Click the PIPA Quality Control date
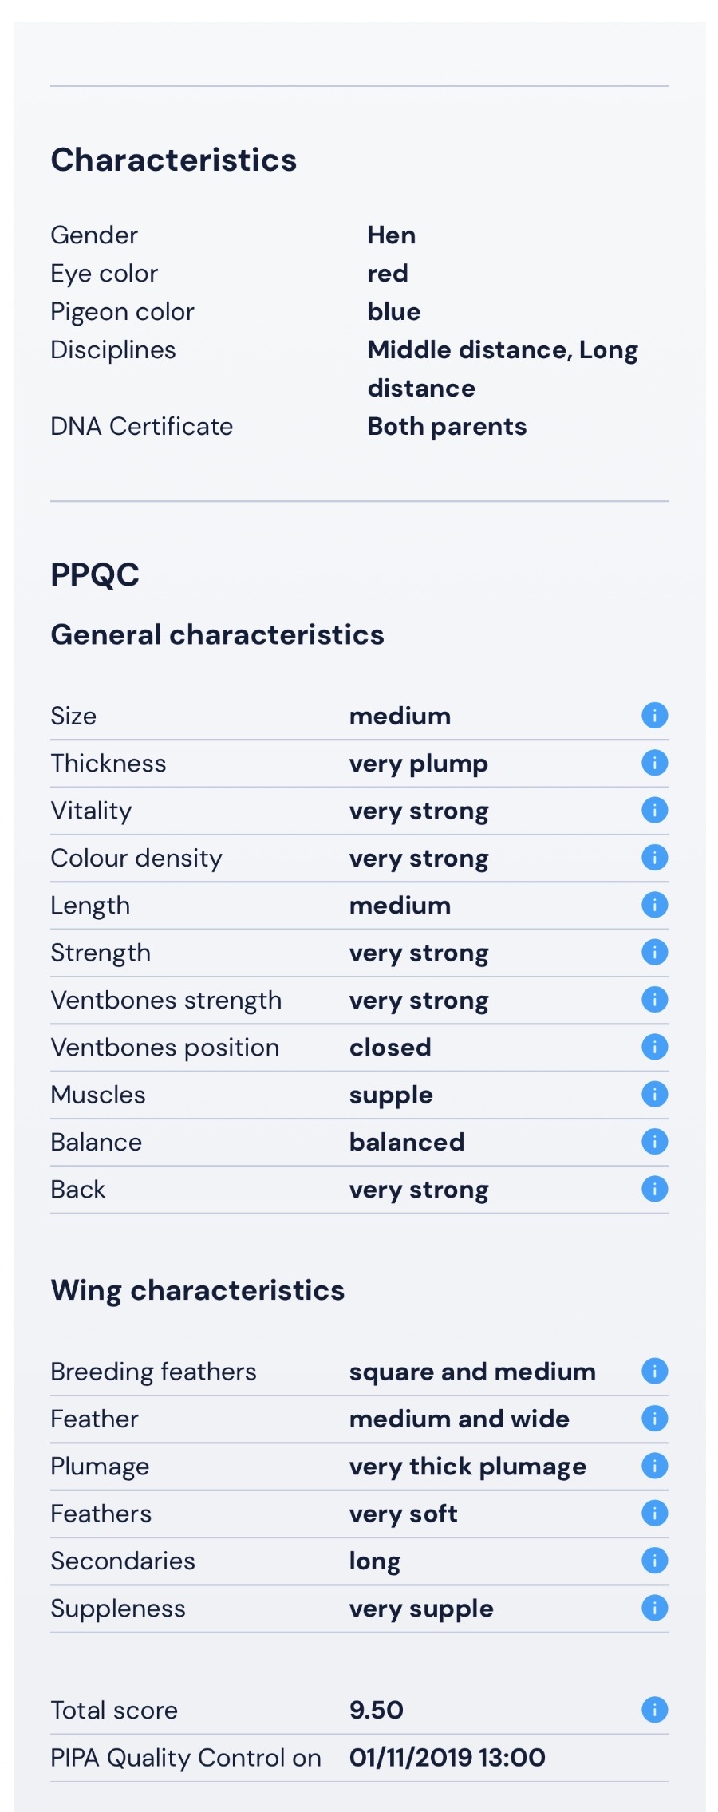This screenshot has height=1812, width=718. click(x=447, y=1757)
